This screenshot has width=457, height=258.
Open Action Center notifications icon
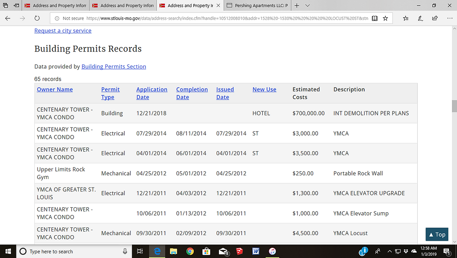pyautogui.click(x=447, y=251)
